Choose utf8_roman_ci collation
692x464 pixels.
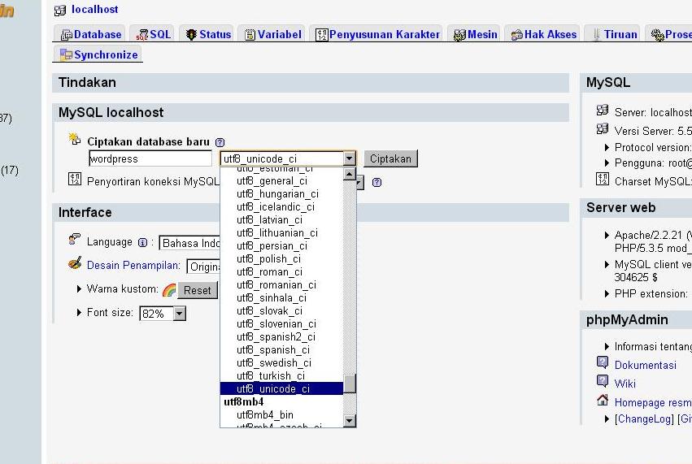[281, 271]
